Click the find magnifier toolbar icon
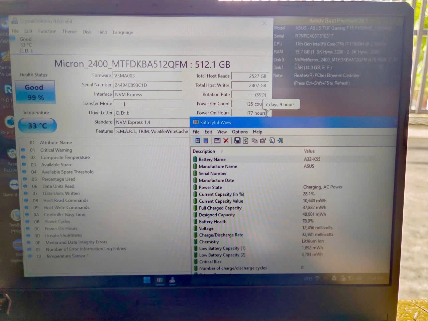 pos(272,141)
